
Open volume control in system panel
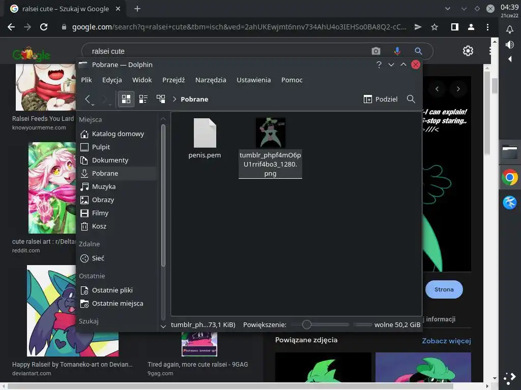(x=510, y=45)
